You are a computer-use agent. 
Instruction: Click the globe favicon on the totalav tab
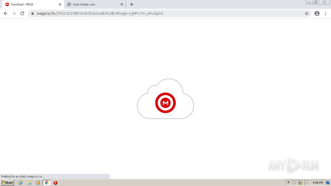click(x=69, y=4)
